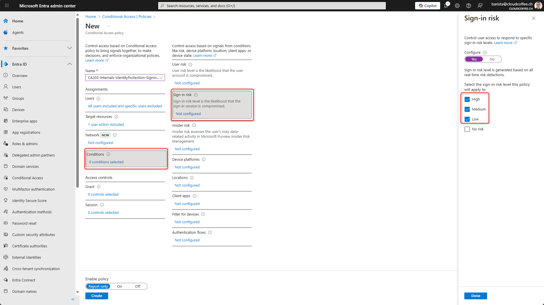The width and height of the screenshot is (544, 305).
Task: Open Copilot from the top bar
Action: tap(427, 6)
